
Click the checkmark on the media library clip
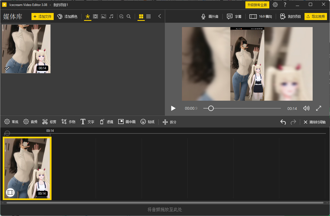(x=8, y=68)
